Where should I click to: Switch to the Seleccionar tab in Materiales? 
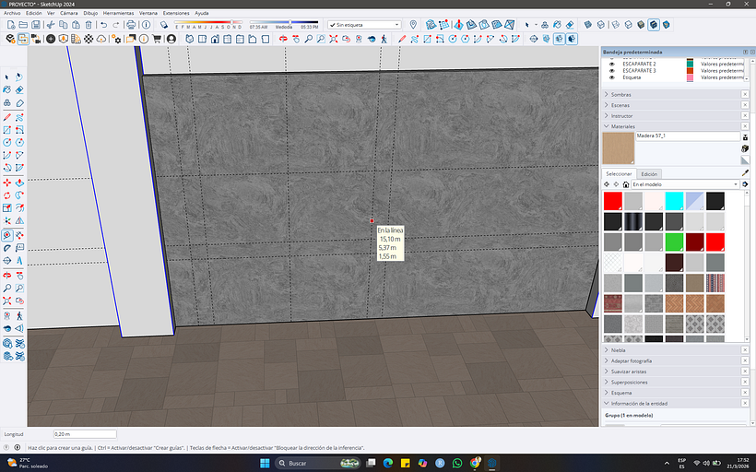click(619, 173)
